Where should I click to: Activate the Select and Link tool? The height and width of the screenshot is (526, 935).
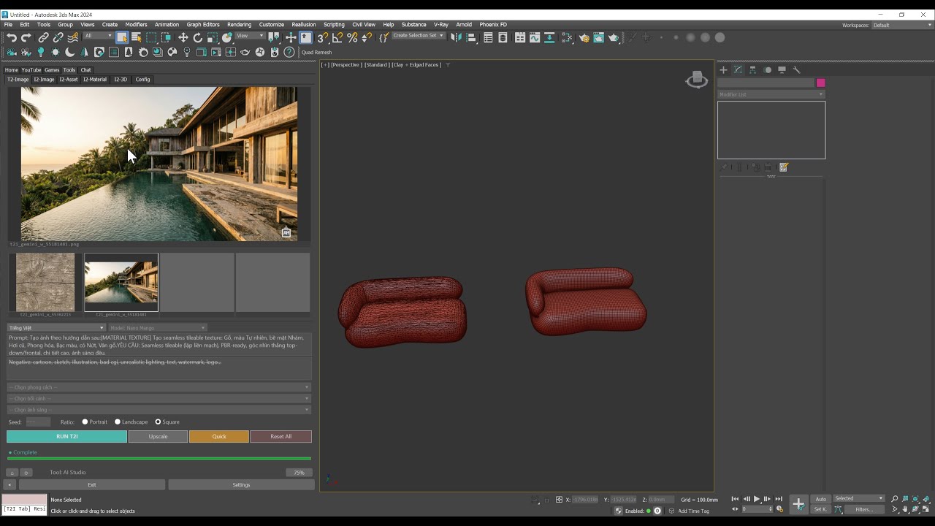[x=43, y=38]
